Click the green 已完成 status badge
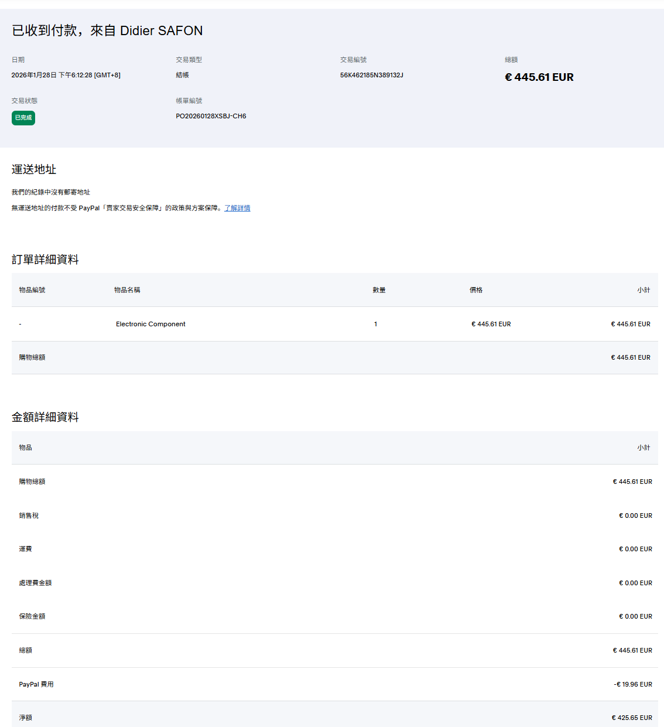 click(x=23, y=118)
